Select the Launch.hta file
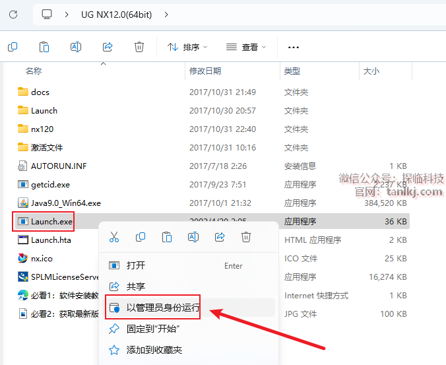 [44, 240]
